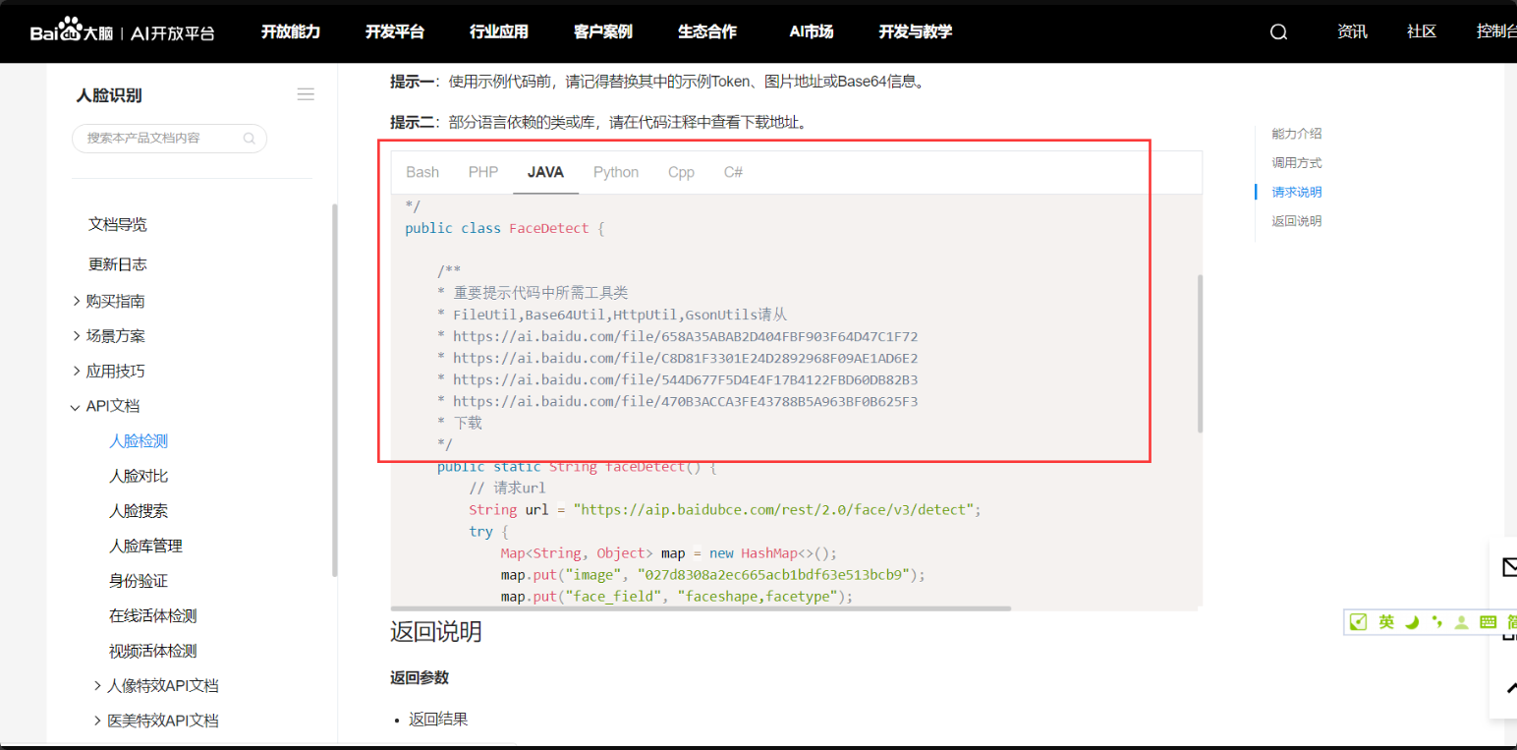Toggle punctuation mode icon on IME toolbar

(x=1436, y=622)
